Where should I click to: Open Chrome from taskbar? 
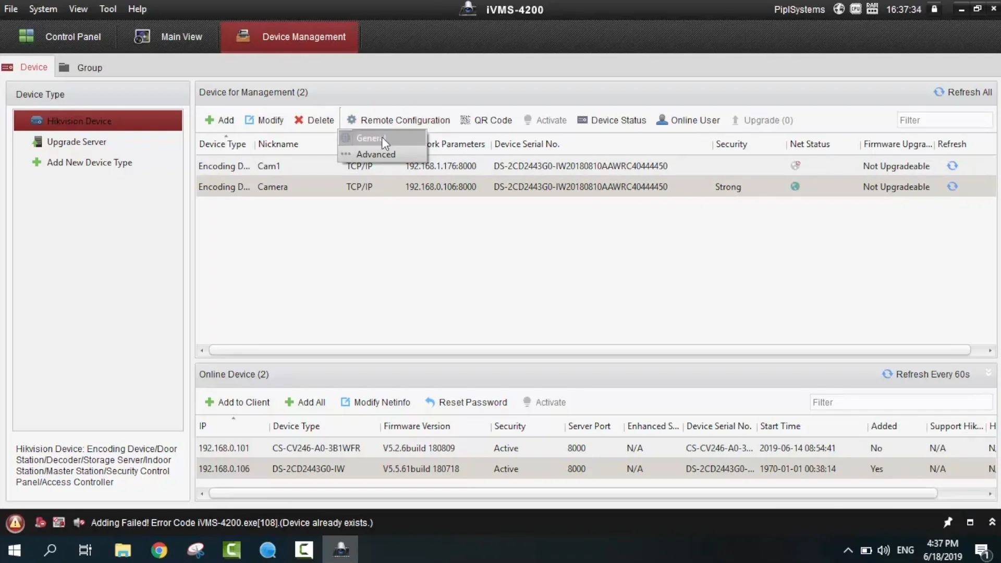(159, 550)
